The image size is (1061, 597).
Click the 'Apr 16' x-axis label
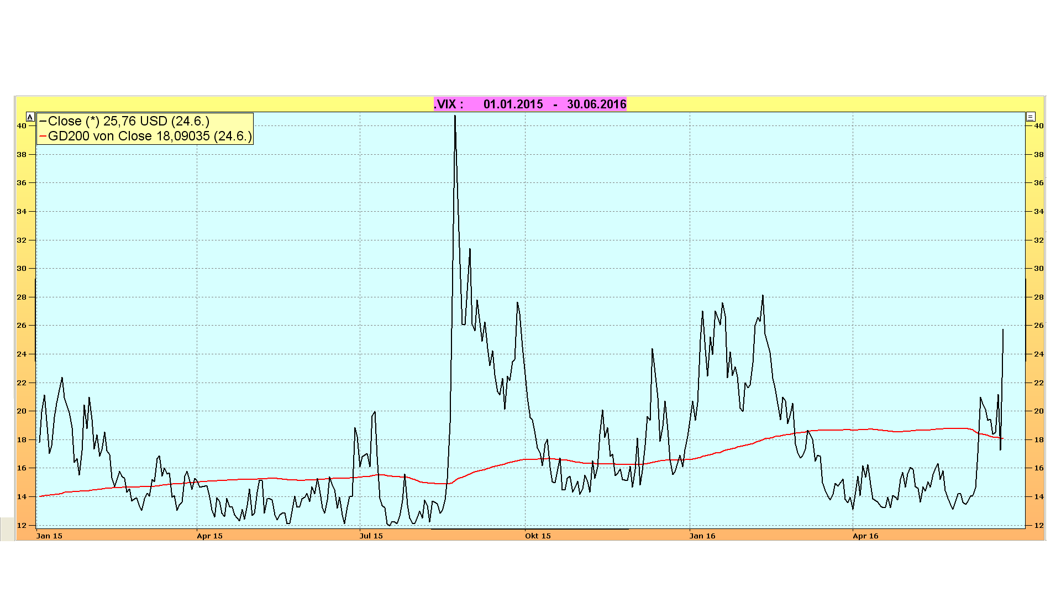pos(865,536)
